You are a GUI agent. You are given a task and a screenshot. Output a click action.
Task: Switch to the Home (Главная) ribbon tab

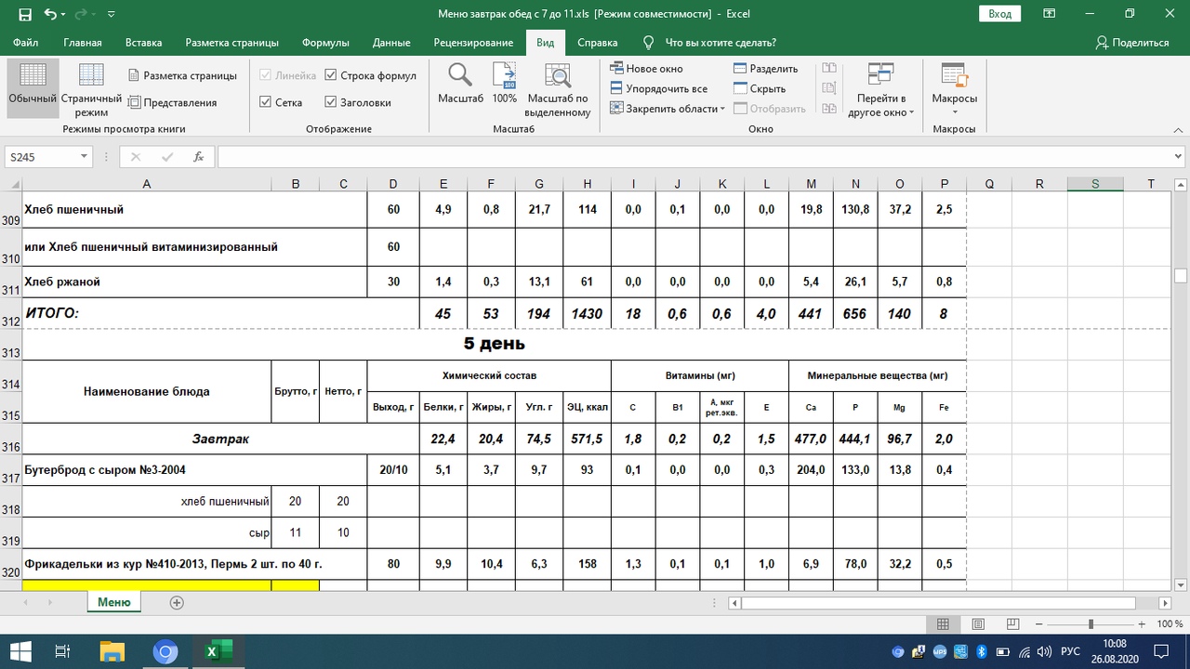click(83, 43)
